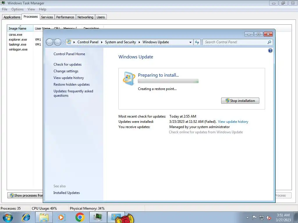Switch to the Users tab
This screenshot has height=223, width=298.
pyautogui.click(x=100, y=17)
